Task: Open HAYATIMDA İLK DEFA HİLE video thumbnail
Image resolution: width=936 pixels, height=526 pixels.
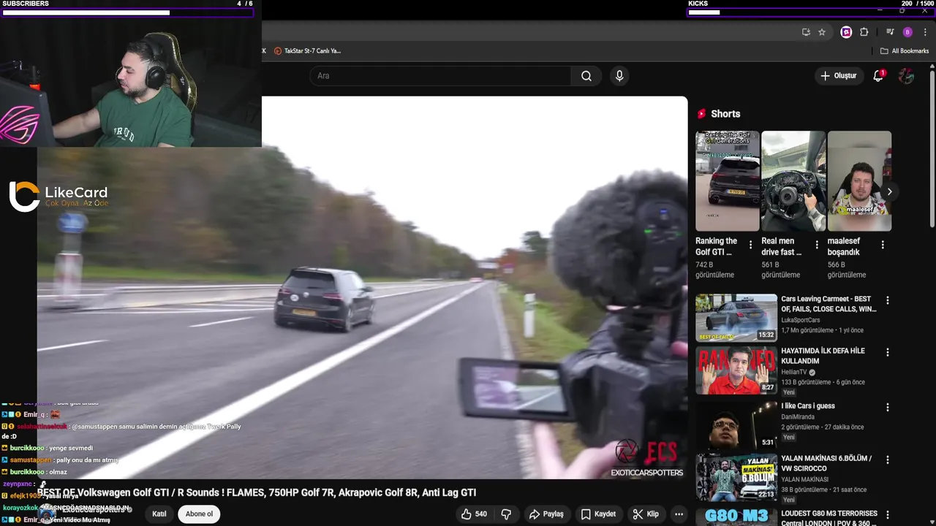Action: click(736, 370)
